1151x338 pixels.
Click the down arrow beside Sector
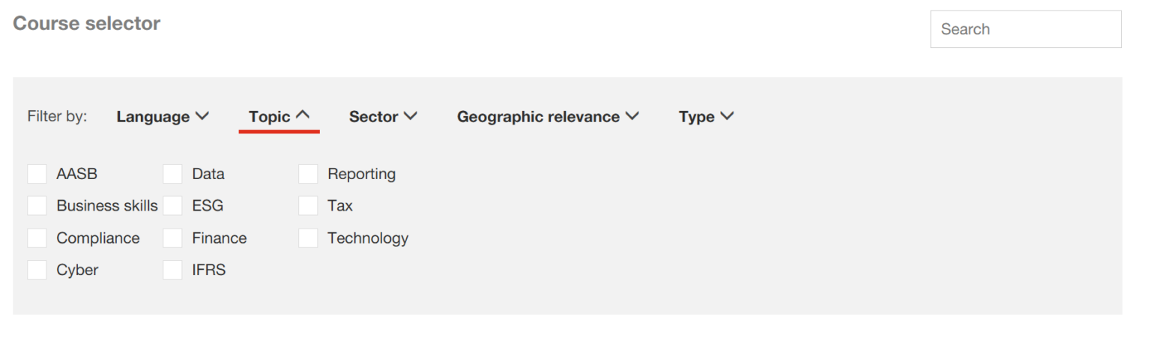[410, 116]
